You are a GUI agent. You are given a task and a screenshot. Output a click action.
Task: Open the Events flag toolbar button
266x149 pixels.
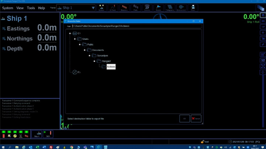click(x=158, y=8)
